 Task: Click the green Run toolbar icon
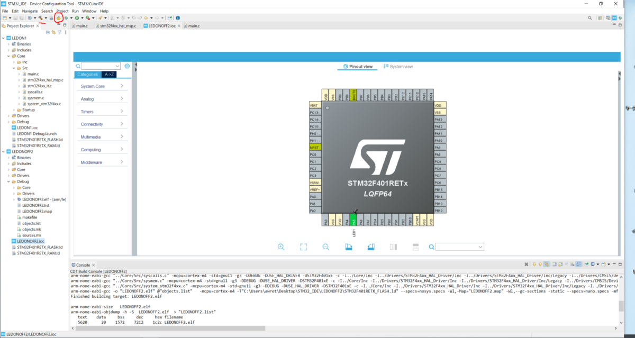pyautogui.click(x=77, y=18)
